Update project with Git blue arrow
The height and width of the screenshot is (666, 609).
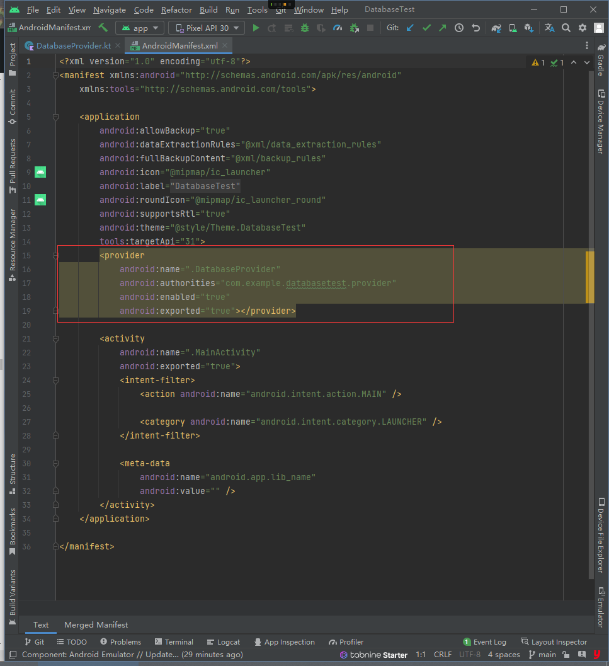(x=410, y=28)
